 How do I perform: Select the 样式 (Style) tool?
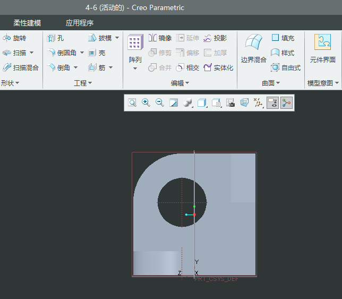tap(283, 53)
